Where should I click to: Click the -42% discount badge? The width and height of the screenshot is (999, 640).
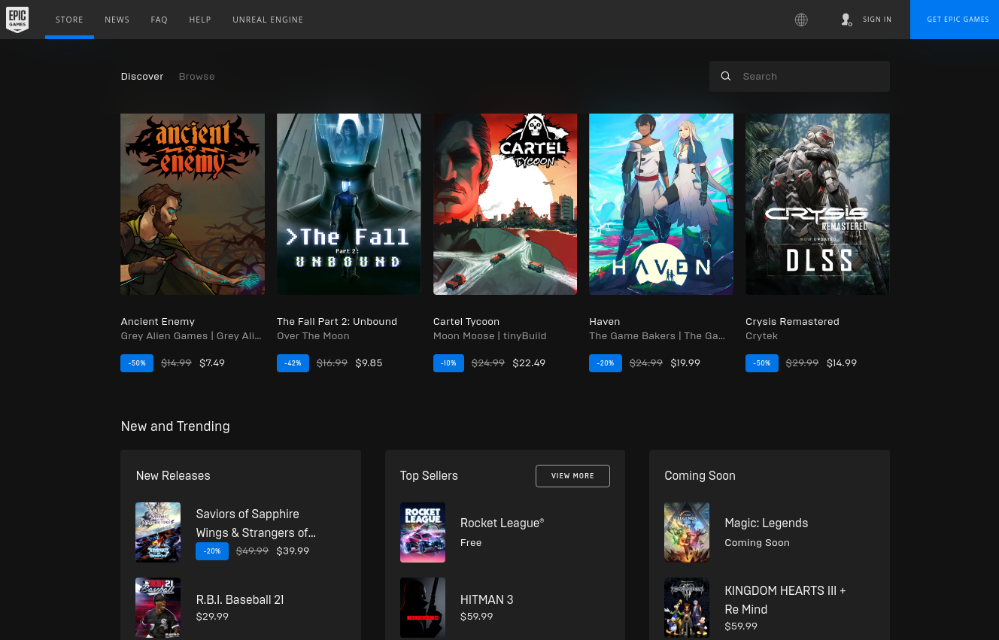(x=293, y=363)
